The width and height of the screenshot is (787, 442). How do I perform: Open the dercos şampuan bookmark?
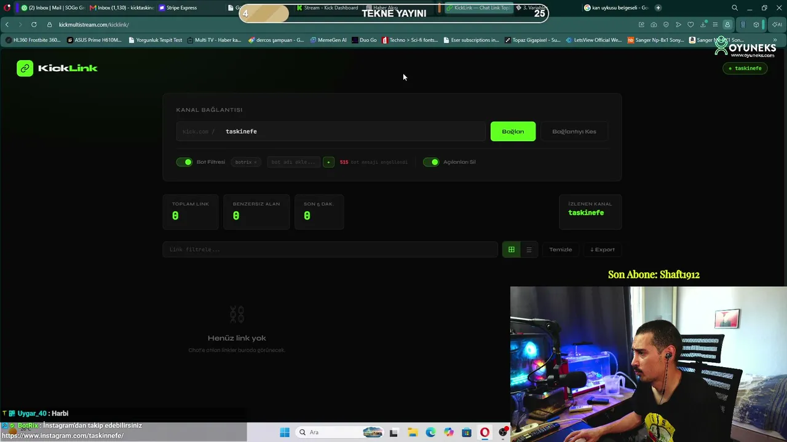click(x=276, y=40)
